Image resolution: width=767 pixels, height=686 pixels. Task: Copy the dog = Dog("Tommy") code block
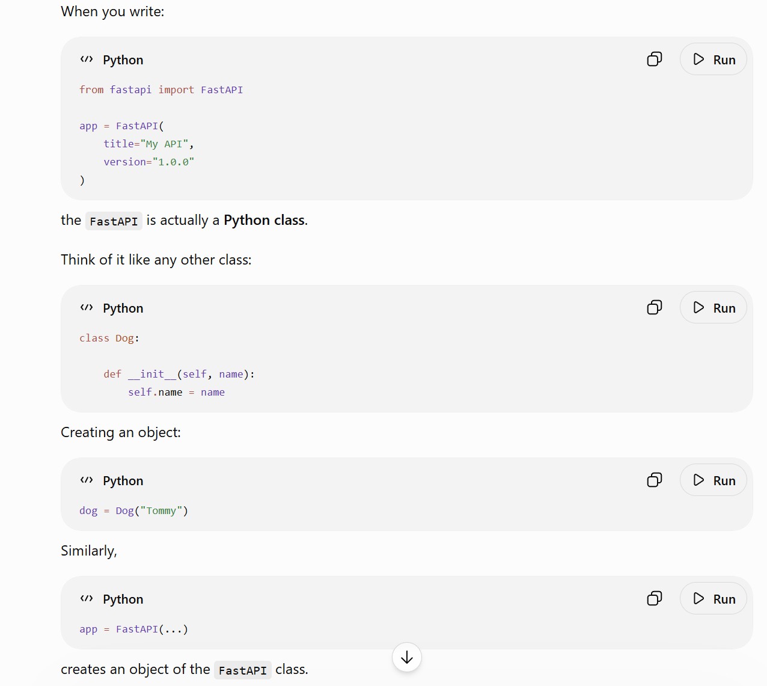pos(655,480)
